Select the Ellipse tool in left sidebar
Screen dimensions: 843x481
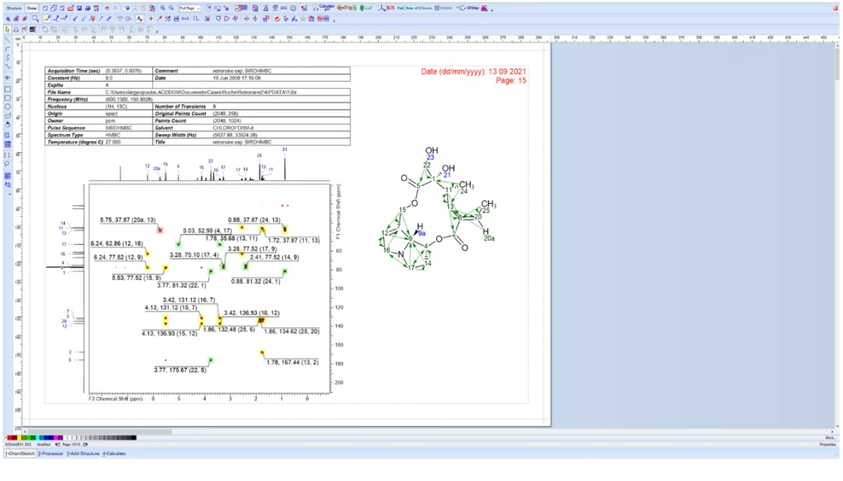click(8, 107)
